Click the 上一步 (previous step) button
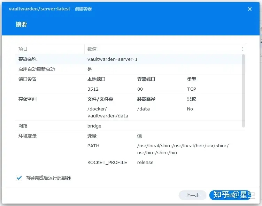 [192, 195]
